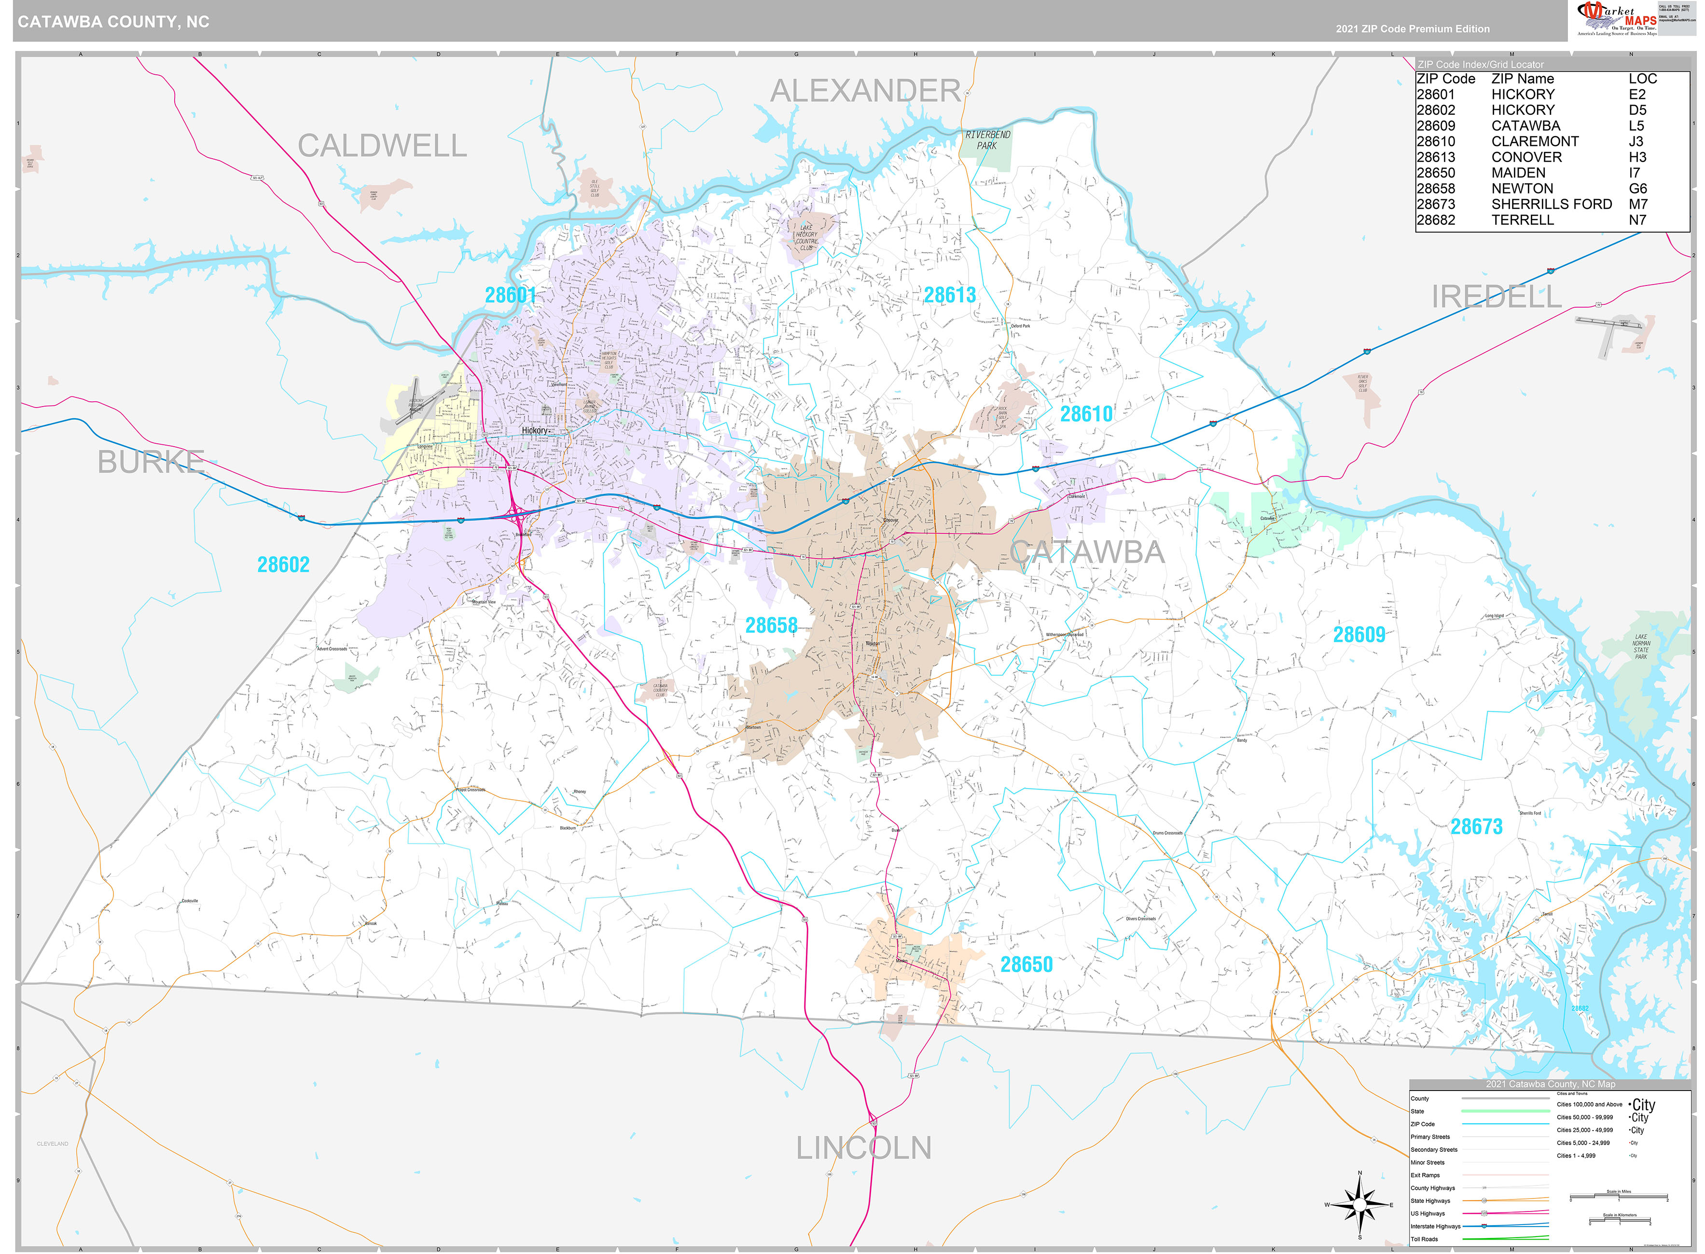Click the 28602 ZIP label on map
Image resolution: width=1705 pixels, height=1254 pixels.
[283, 565]
